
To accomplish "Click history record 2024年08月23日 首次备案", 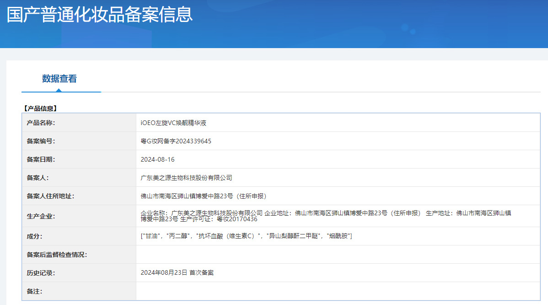I will pyautogui.click(x=177, y=272).
